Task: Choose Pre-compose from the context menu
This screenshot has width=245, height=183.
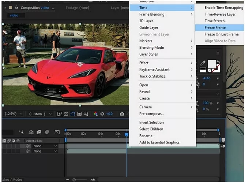Action: [x=151, y=113]
